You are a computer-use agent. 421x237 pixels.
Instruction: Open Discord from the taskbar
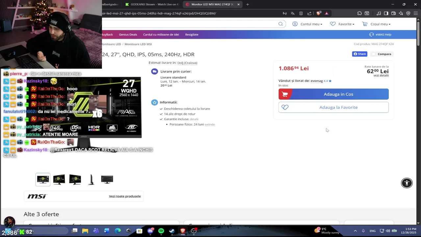[150, 231]
